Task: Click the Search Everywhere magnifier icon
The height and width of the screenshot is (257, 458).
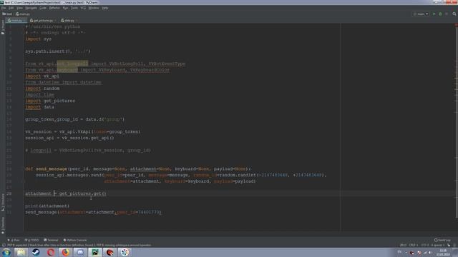Action: click(x=454, y=14)
